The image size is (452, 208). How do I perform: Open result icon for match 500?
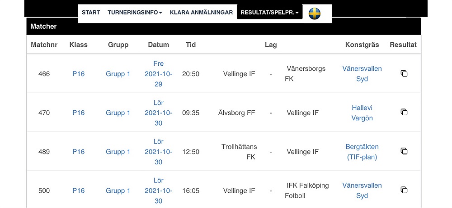click(x=404, y=190)
